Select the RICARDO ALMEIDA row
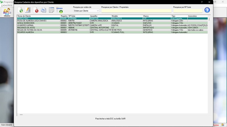 (112, 32)
